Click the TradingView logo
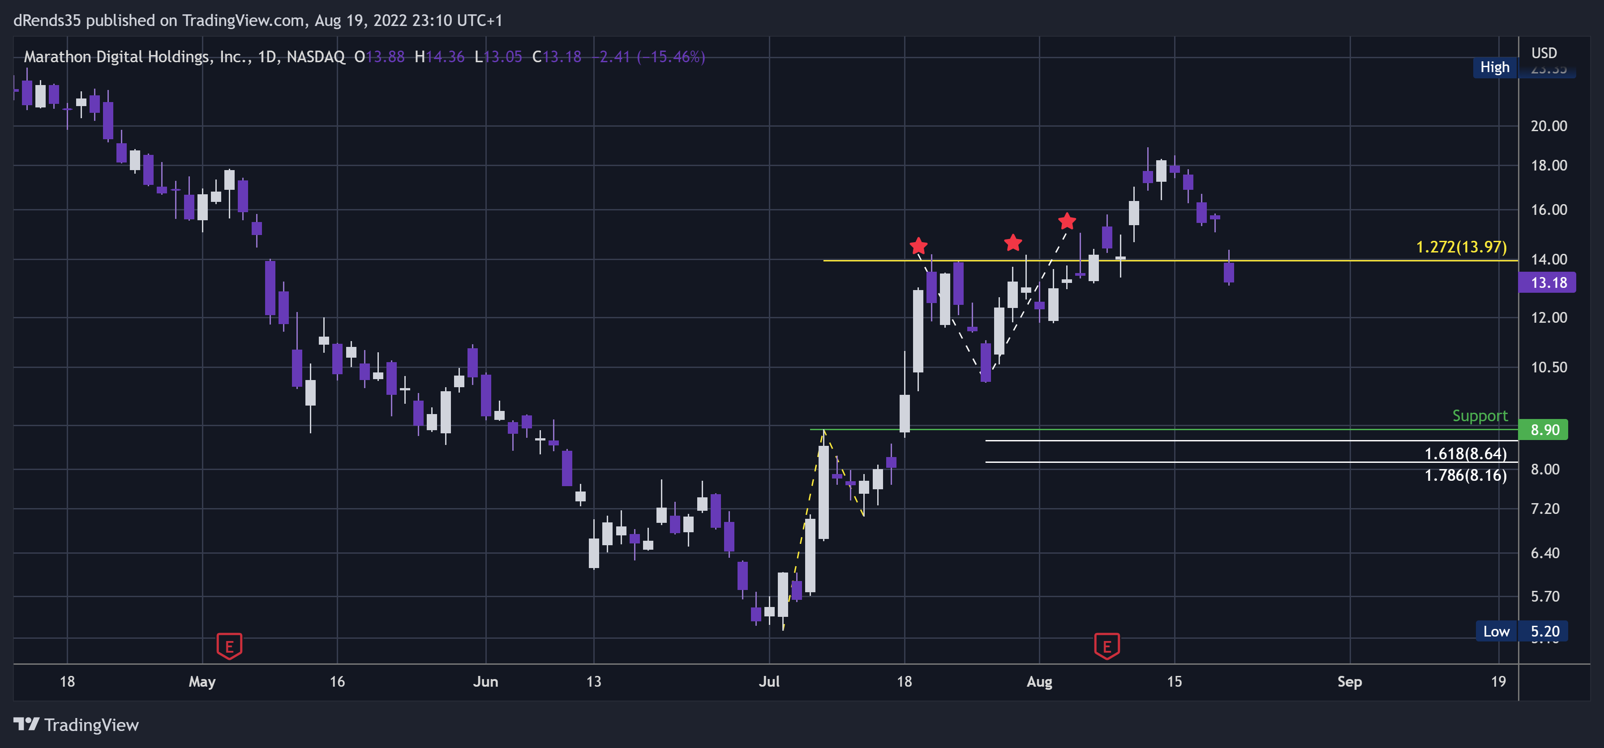The width and height of the screenshot is (1604, 748). [76, 724]
